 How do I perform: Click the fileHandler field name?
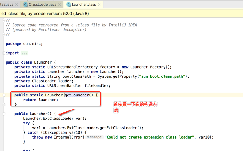pos(96,85)
